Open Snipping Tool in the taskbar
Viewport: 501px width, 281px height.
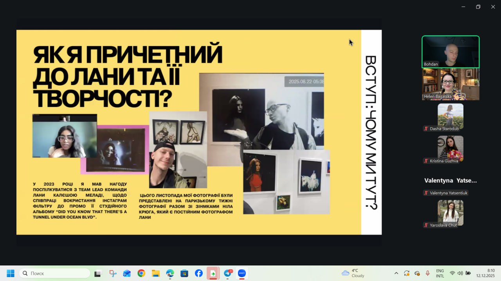click(x=113, y=273)
